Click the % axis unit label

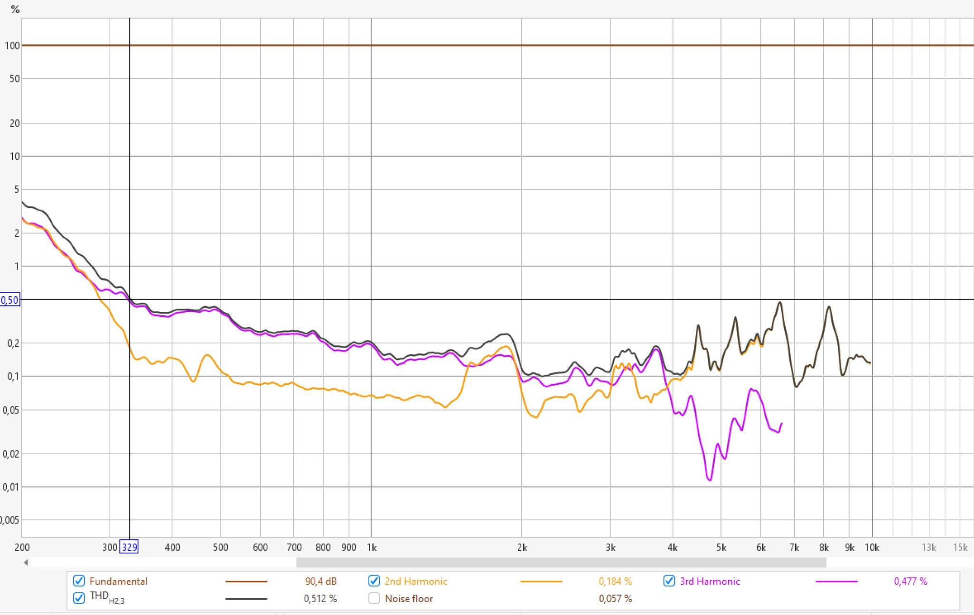pos(15,9)
